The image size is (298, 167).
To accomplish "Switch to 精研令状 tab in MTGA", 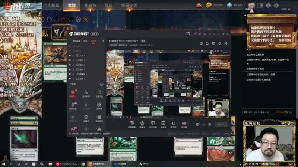I will tap(129, 5).
